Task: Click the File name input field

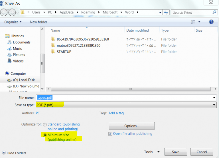Action: pos(125,98)
